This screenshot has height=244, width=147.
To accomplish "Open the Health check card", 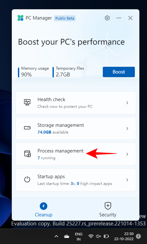I will tap(76, 103).
